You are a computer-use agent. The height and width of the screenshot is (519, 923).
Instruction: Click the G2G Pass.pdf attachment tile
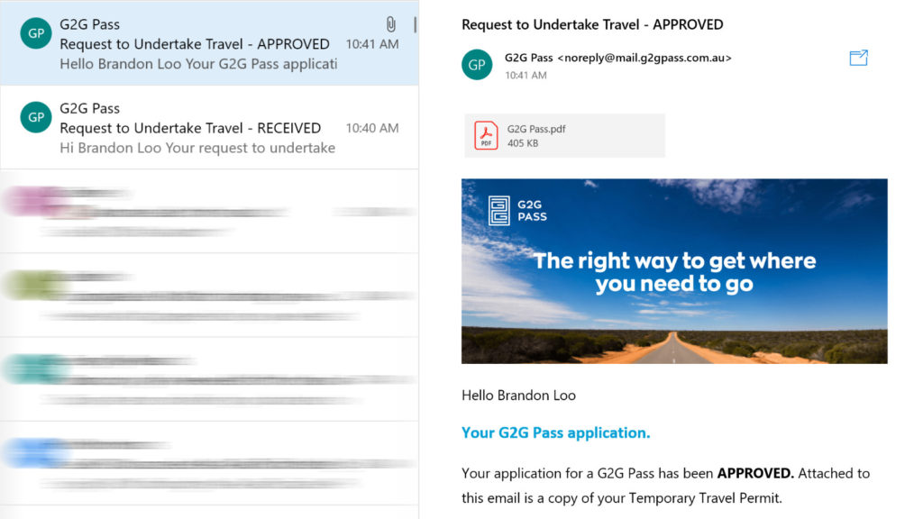coord(564,135)
